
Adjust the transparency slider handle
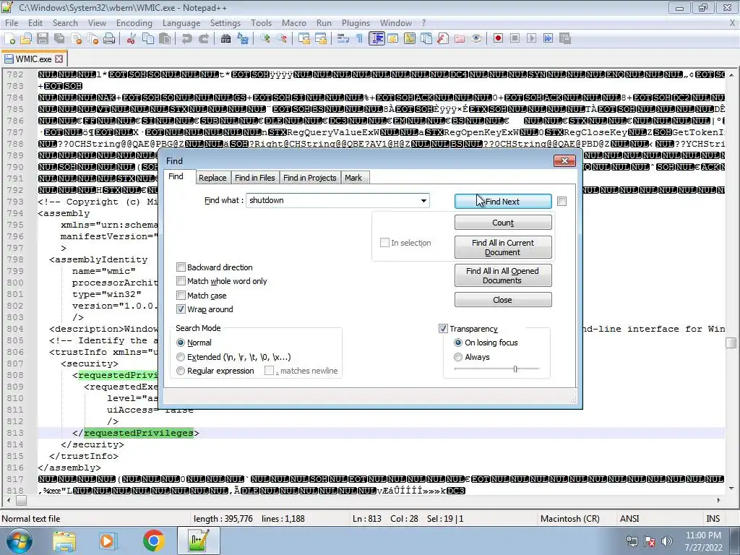pyautogui.click(x=515, y=369)
